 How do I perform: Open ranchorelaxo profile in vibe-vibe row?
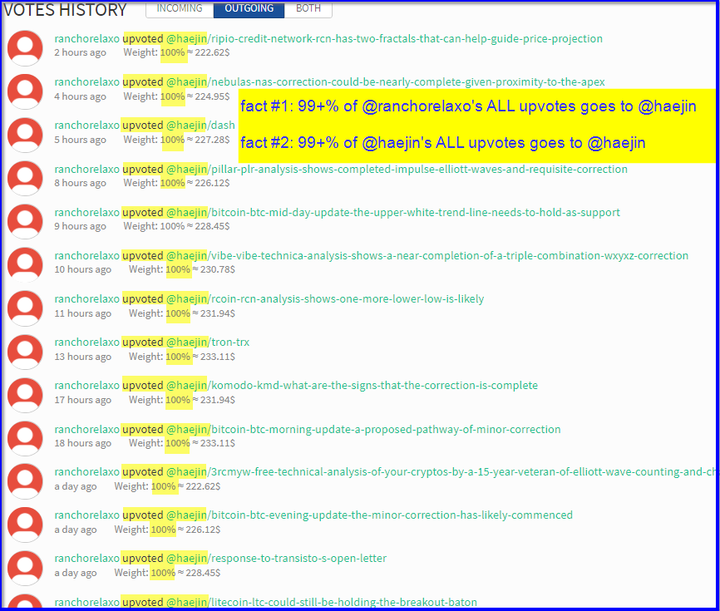click(x=86, y=255)
